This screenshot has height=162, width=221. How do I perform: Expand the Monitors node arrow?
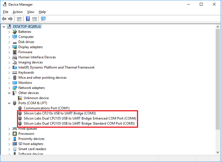[9, 83]
